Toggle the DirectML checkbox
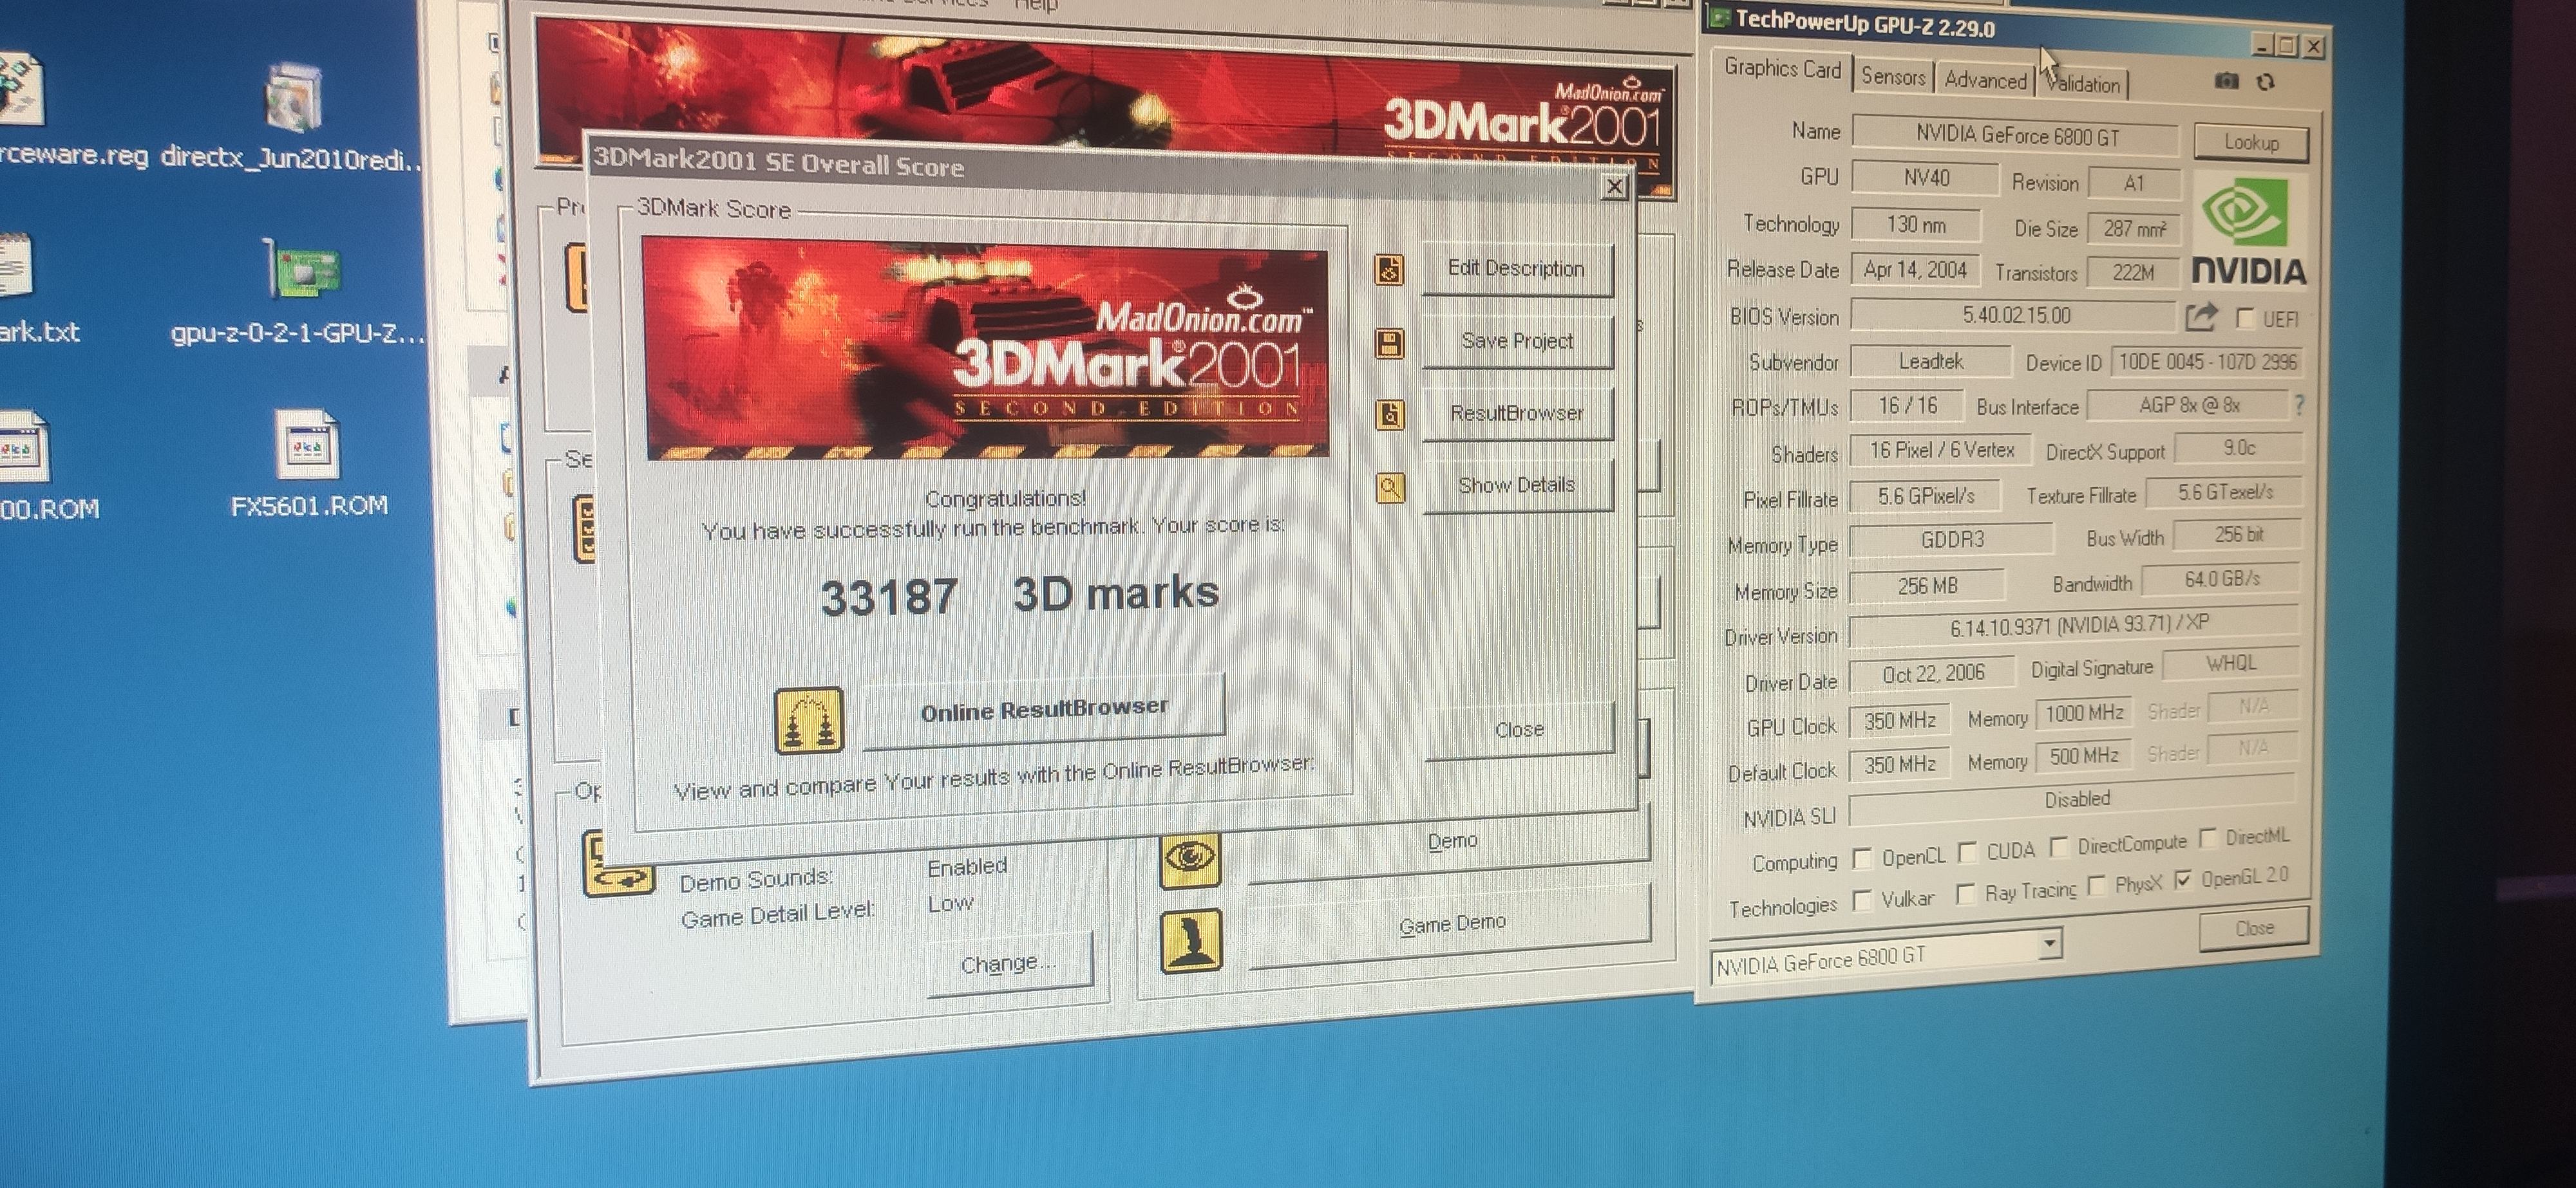The image size is (2576, 1188). (2208, 837)
